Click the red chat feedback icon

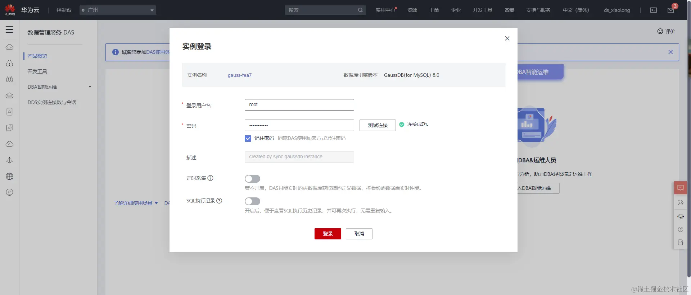click(681, 188)
